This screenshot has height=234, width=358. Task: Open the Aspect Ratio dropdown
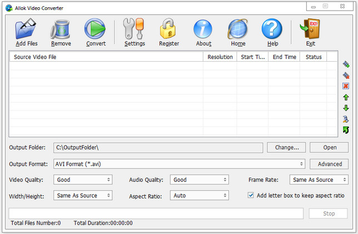tap(200, 196)
